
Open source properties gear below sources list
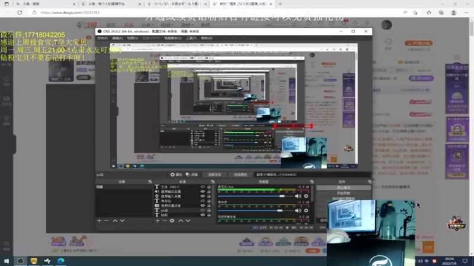[x=172, y=220]
